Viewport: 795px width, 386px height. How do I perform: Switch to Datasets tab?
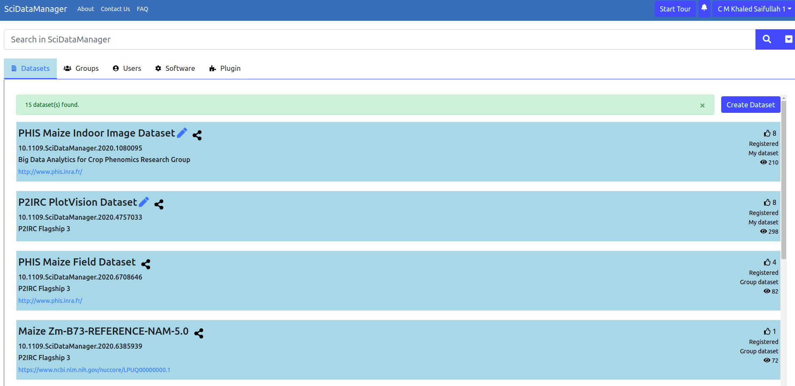[31, 68]
